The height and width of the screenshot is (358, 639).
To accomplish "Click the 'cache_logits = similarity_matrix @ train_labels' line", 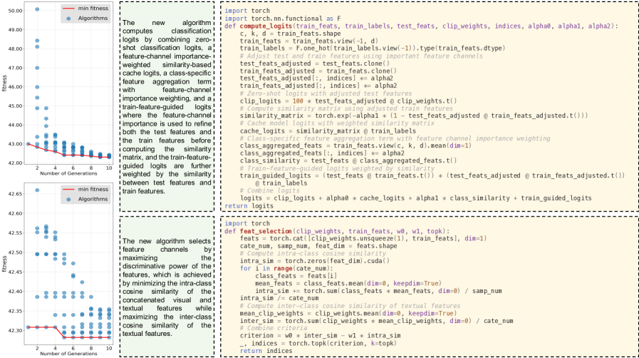I will pyautogui.click(x=328, y=131).
